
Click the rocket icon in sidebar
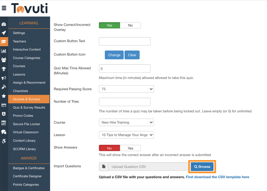pos(4,33)
